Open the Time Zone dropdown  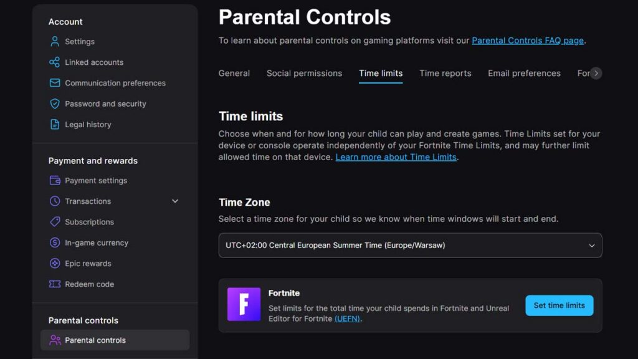point(410,246)
